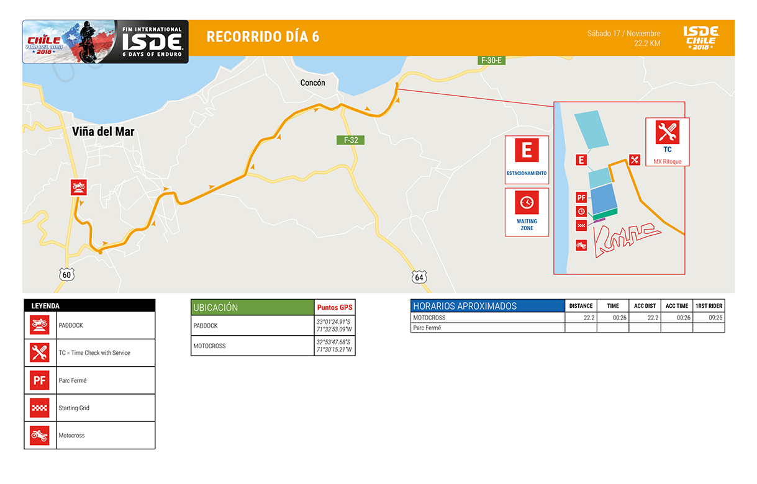Image resolution: width=757 pixels, height=484 pixels.
Task: Click the RECORRIDO DÍA 6 title
Action: 263,37
